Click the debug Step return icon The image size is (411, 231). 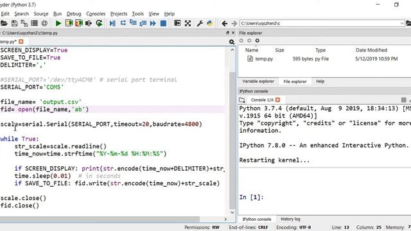(x=143, y=23)
